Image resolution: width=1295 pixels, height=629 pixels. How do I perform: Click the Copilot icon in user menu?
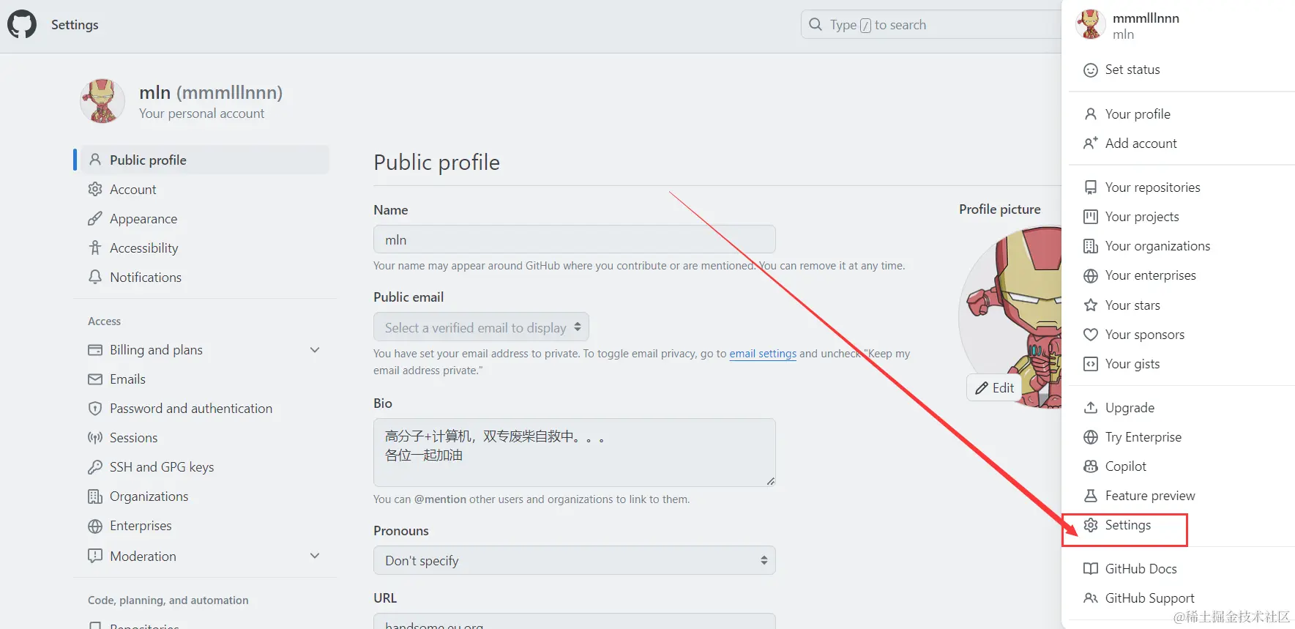pyautogui.click(x=1091, y=466)
